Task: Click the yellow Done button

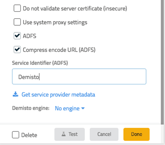Action: click(x=137, y=134)
